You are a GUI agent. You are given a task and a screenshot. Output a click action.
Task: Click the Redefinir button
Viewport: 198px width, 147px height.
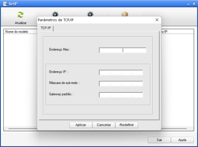point(127,125)
